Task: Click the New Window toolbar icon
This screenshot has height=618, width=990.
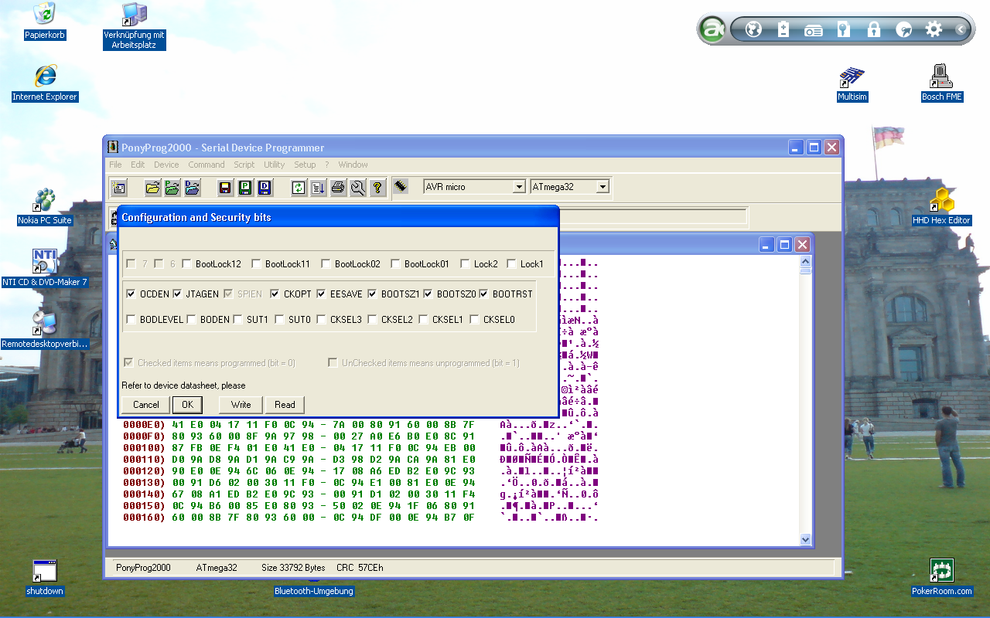Action: pyautogui.click(x=118, y=187)
